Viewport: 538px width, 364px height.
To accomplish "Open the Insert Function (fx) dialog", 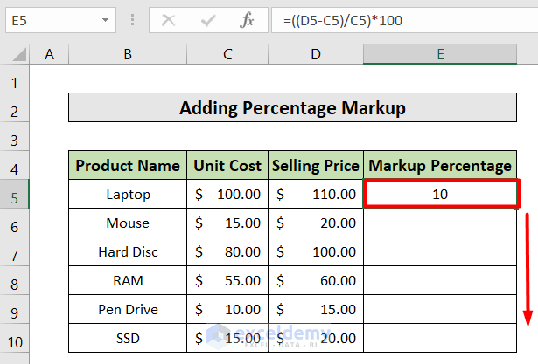I will [248, 20].
